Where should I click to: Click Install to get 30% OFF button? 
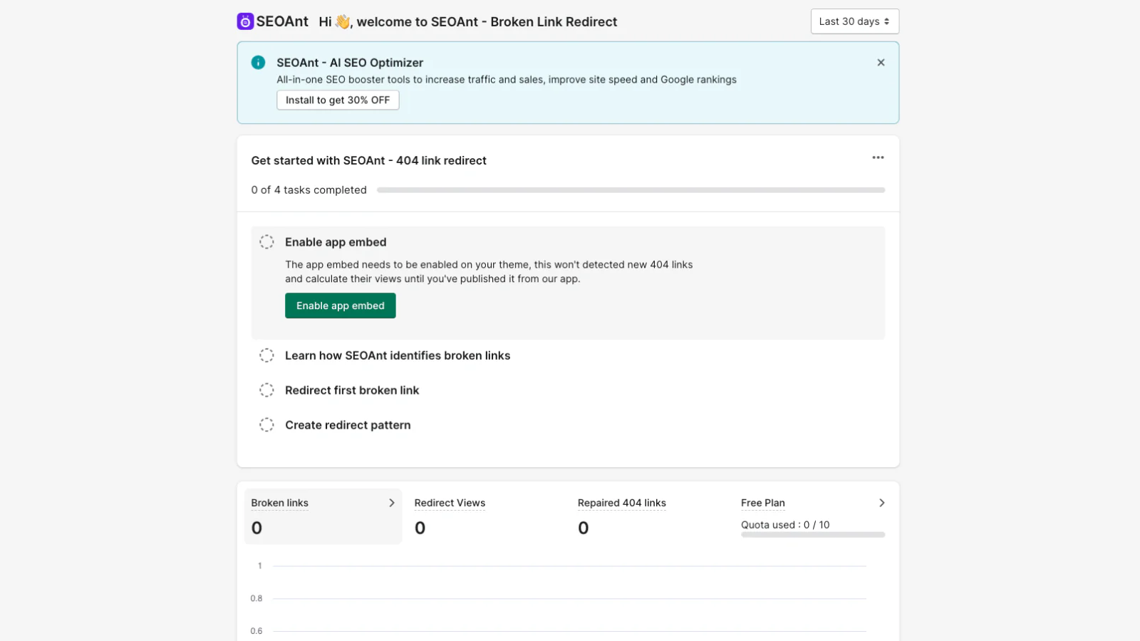pos(338,100)
